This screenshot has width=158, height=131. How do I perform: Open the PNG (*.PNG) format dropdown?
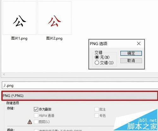point(80,96)
